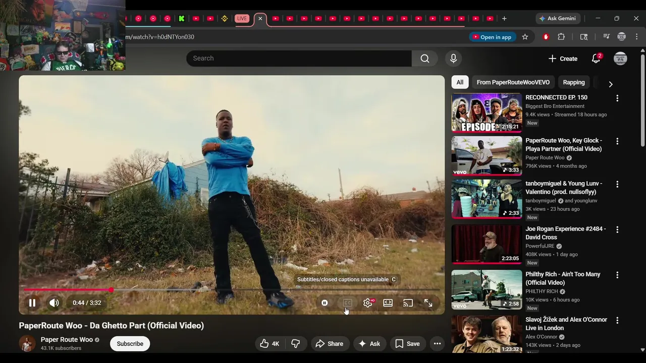Open the Chrome Lens search icon in toolbar
The width and height of the screenshot is (646, 363).
(x=584, y=37)
